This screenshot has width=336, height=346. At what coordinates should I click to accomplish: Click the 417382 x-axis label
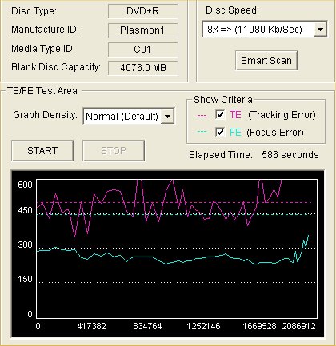pos(91,326)
